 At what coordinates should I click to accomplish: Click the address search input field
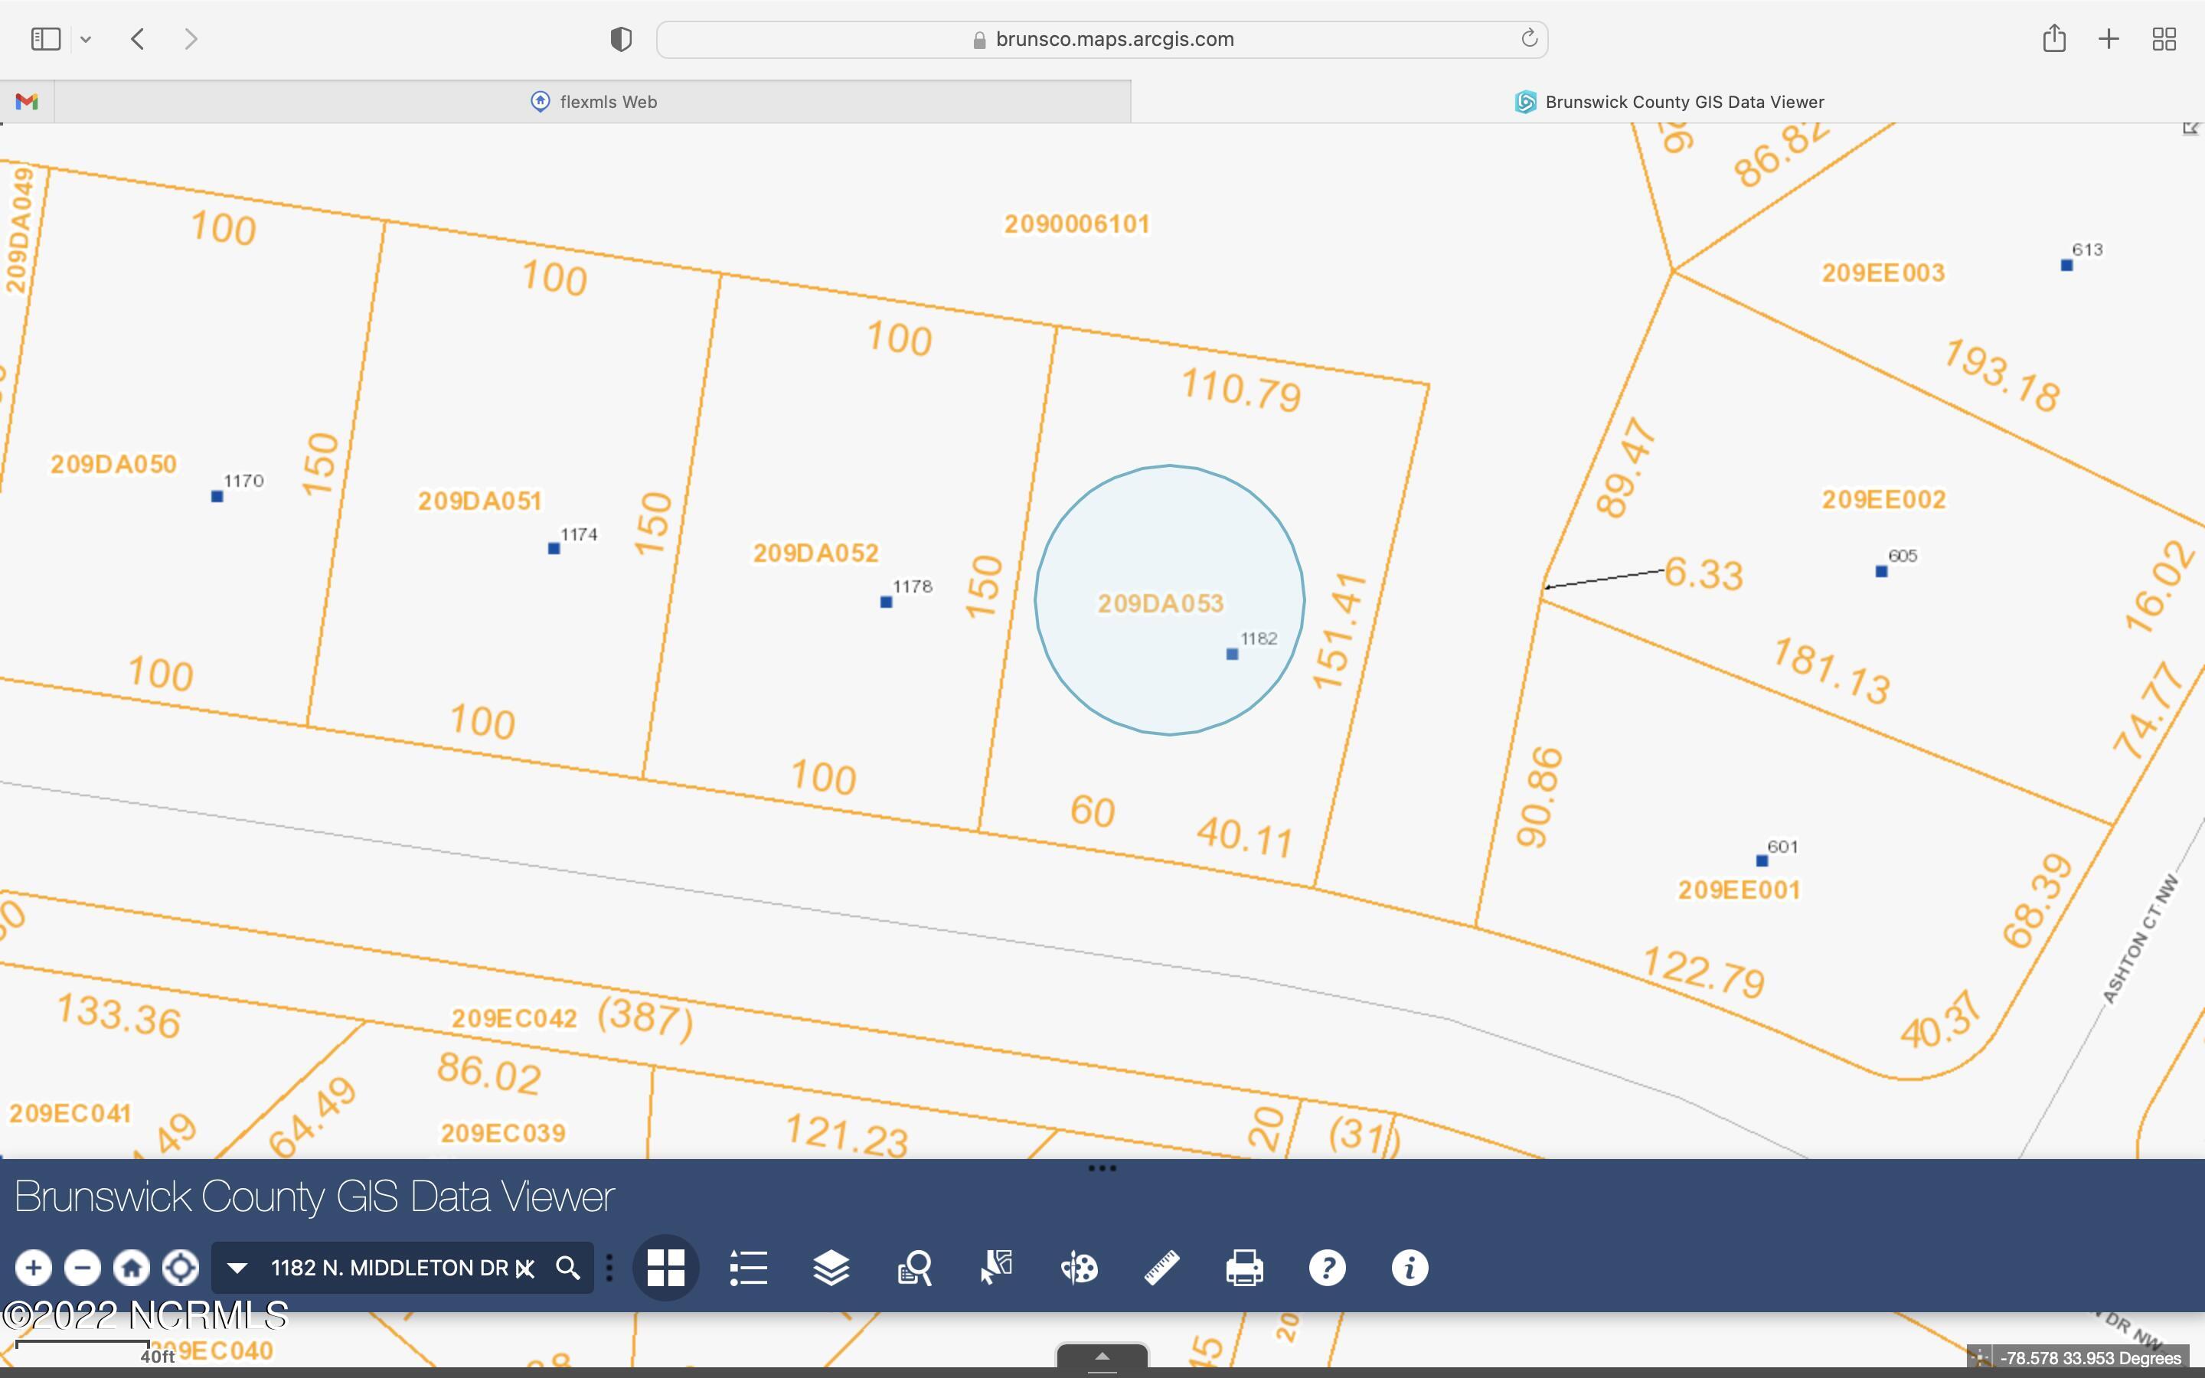pos(387,1268)
